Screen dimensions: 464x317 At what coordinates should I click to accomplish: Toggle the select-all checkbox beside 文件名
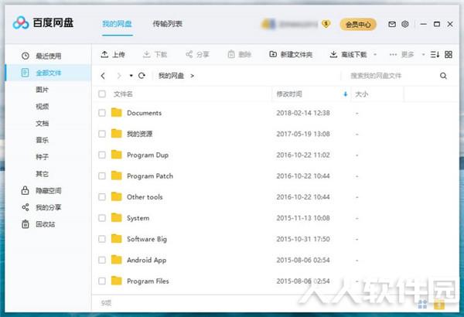point(102,94)
